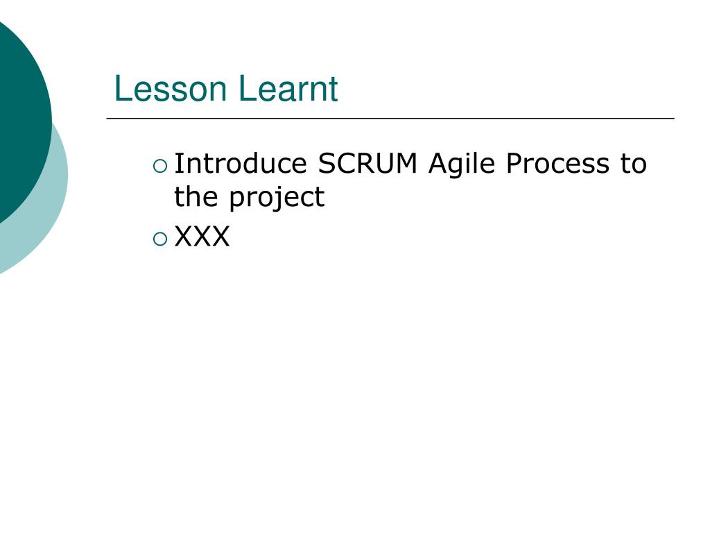Click the word "Introduce" in first bullet
Screen dimensions: 710x533
click(x=241, y=163)
